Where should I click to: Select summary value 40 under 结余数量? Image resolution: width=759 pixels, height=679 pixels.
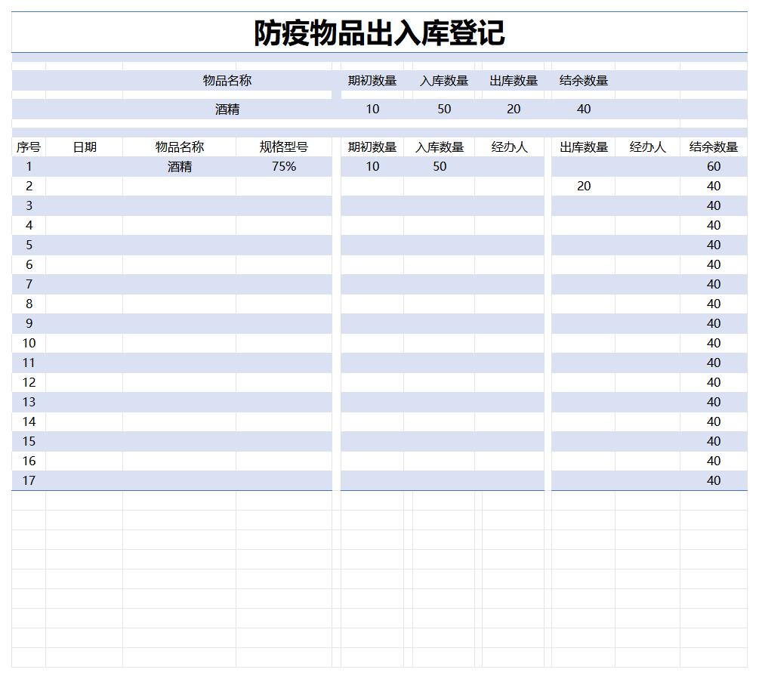pyautogui.click(x=583, y=110)
